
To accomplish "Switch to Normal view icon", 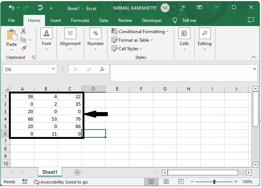I will (x=151, y=182).
